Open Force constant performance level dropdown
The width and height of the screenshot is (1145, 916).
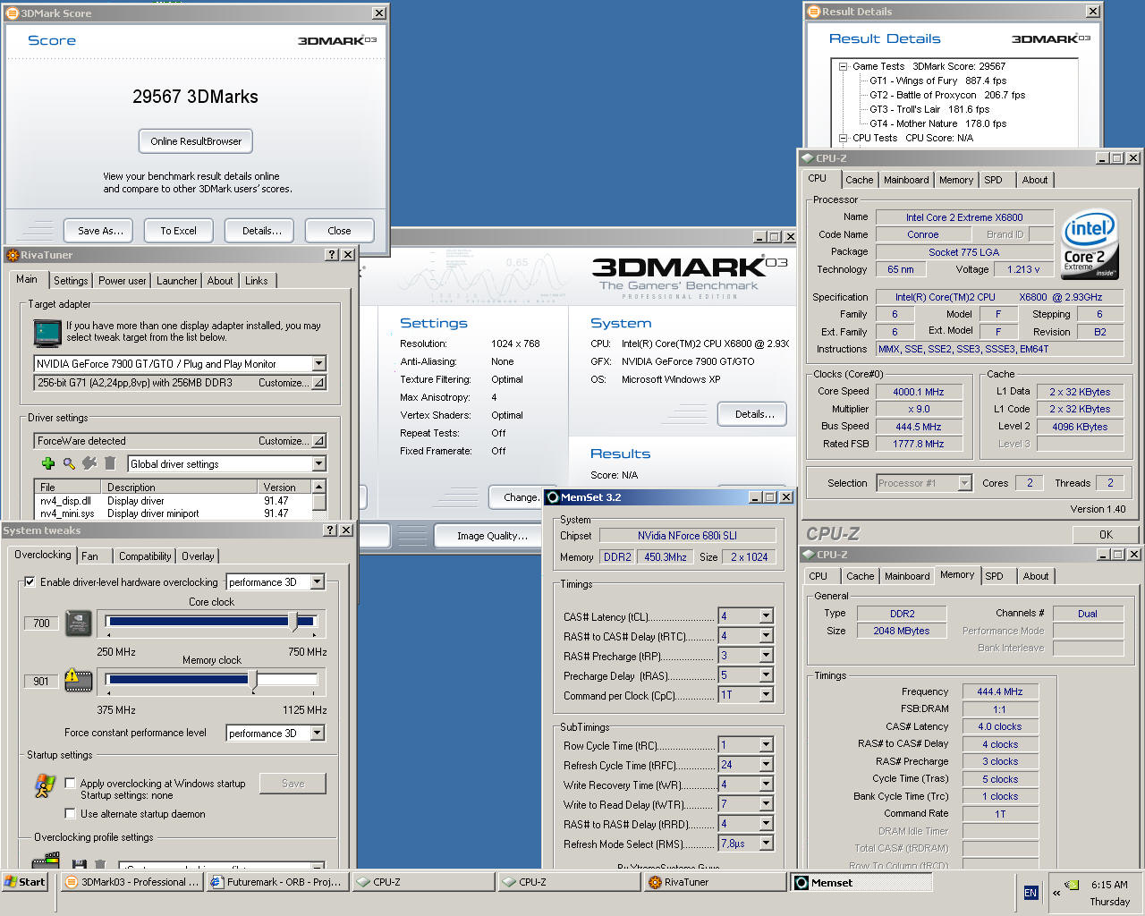(318, 733)
